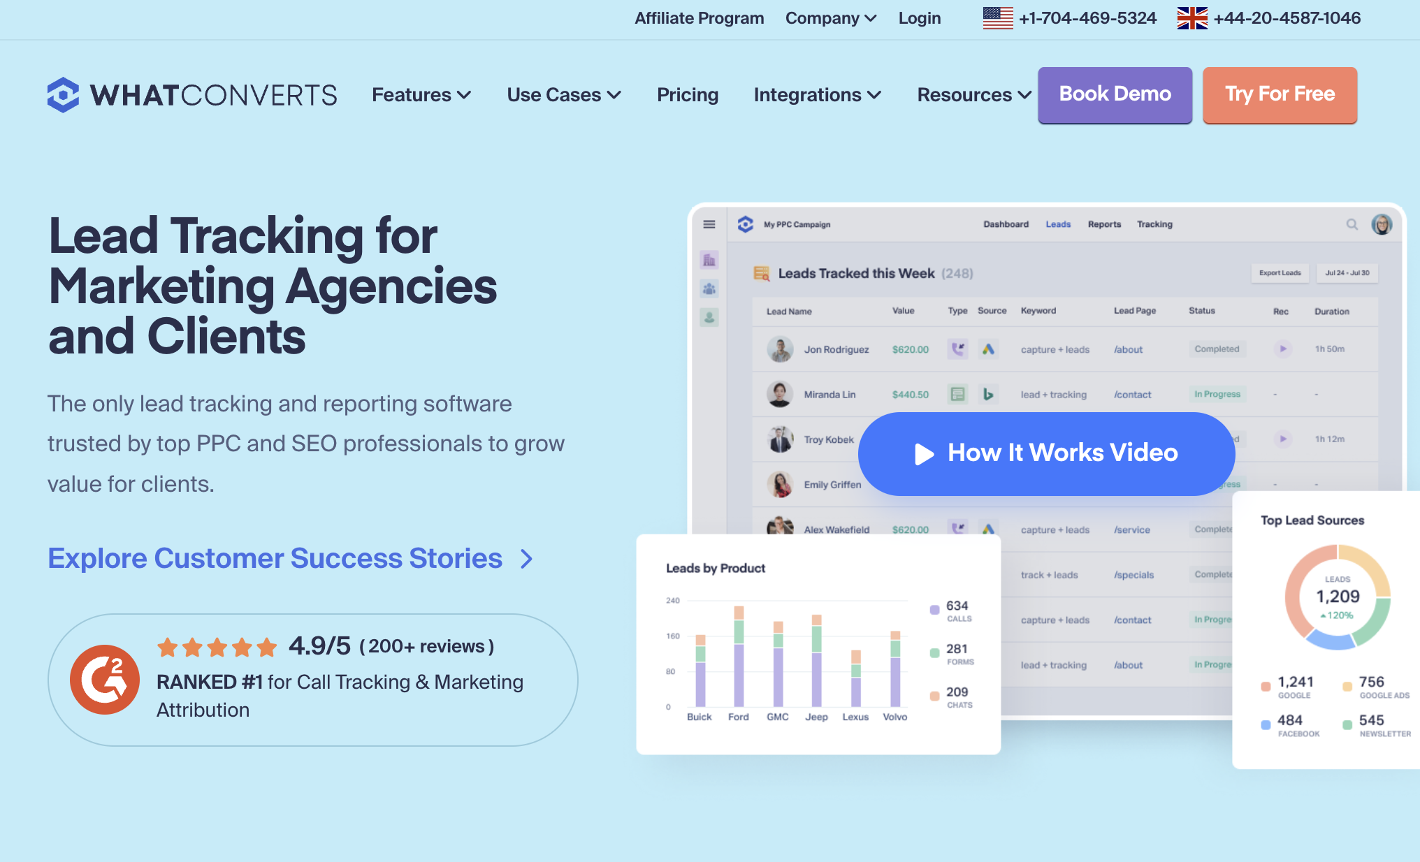
Task: Click the search magnifier in dashboard preview
Action: 1352,224
